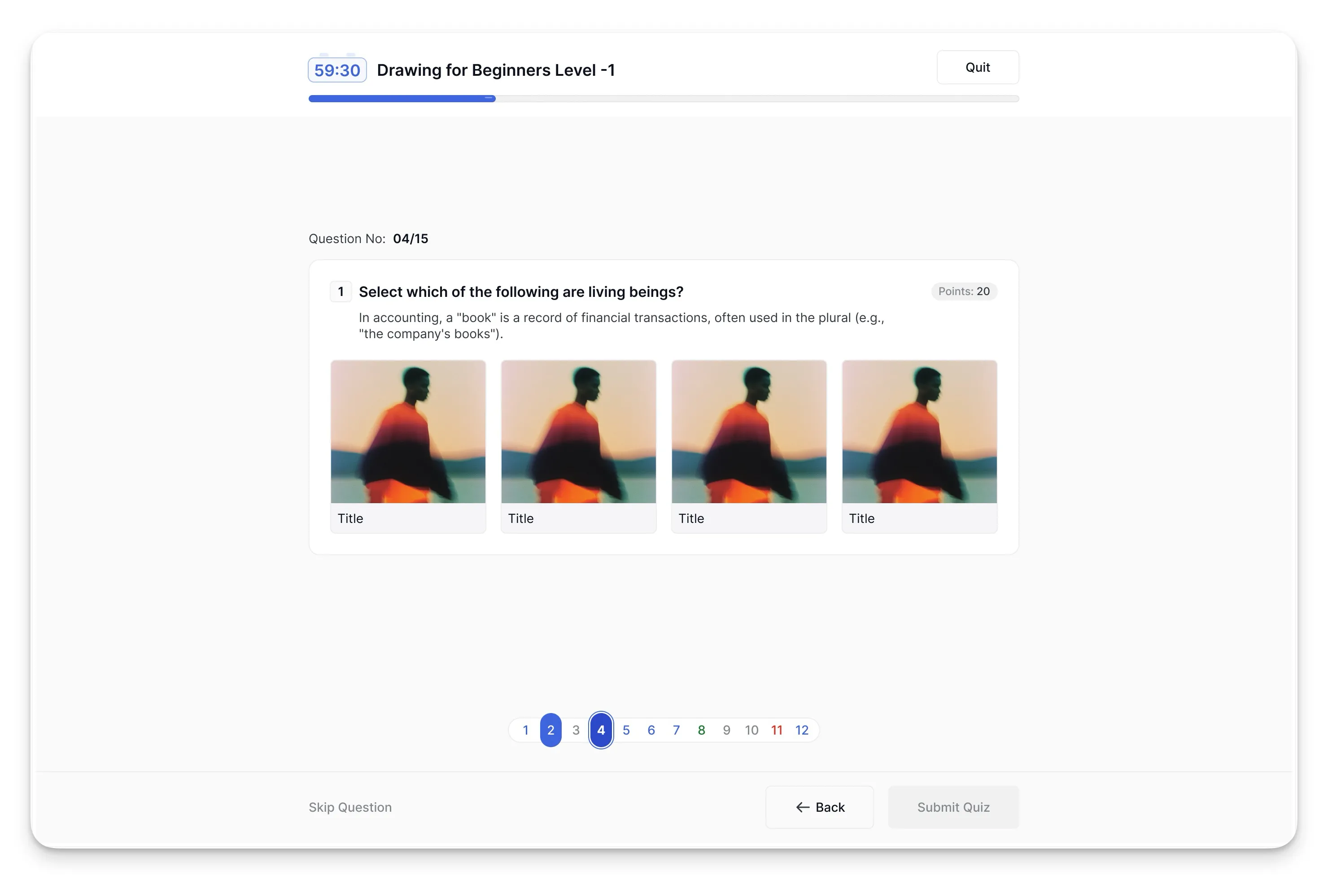Click the Back button
The width and height of the screenshot is (1328, 879).
click(819, 807)
